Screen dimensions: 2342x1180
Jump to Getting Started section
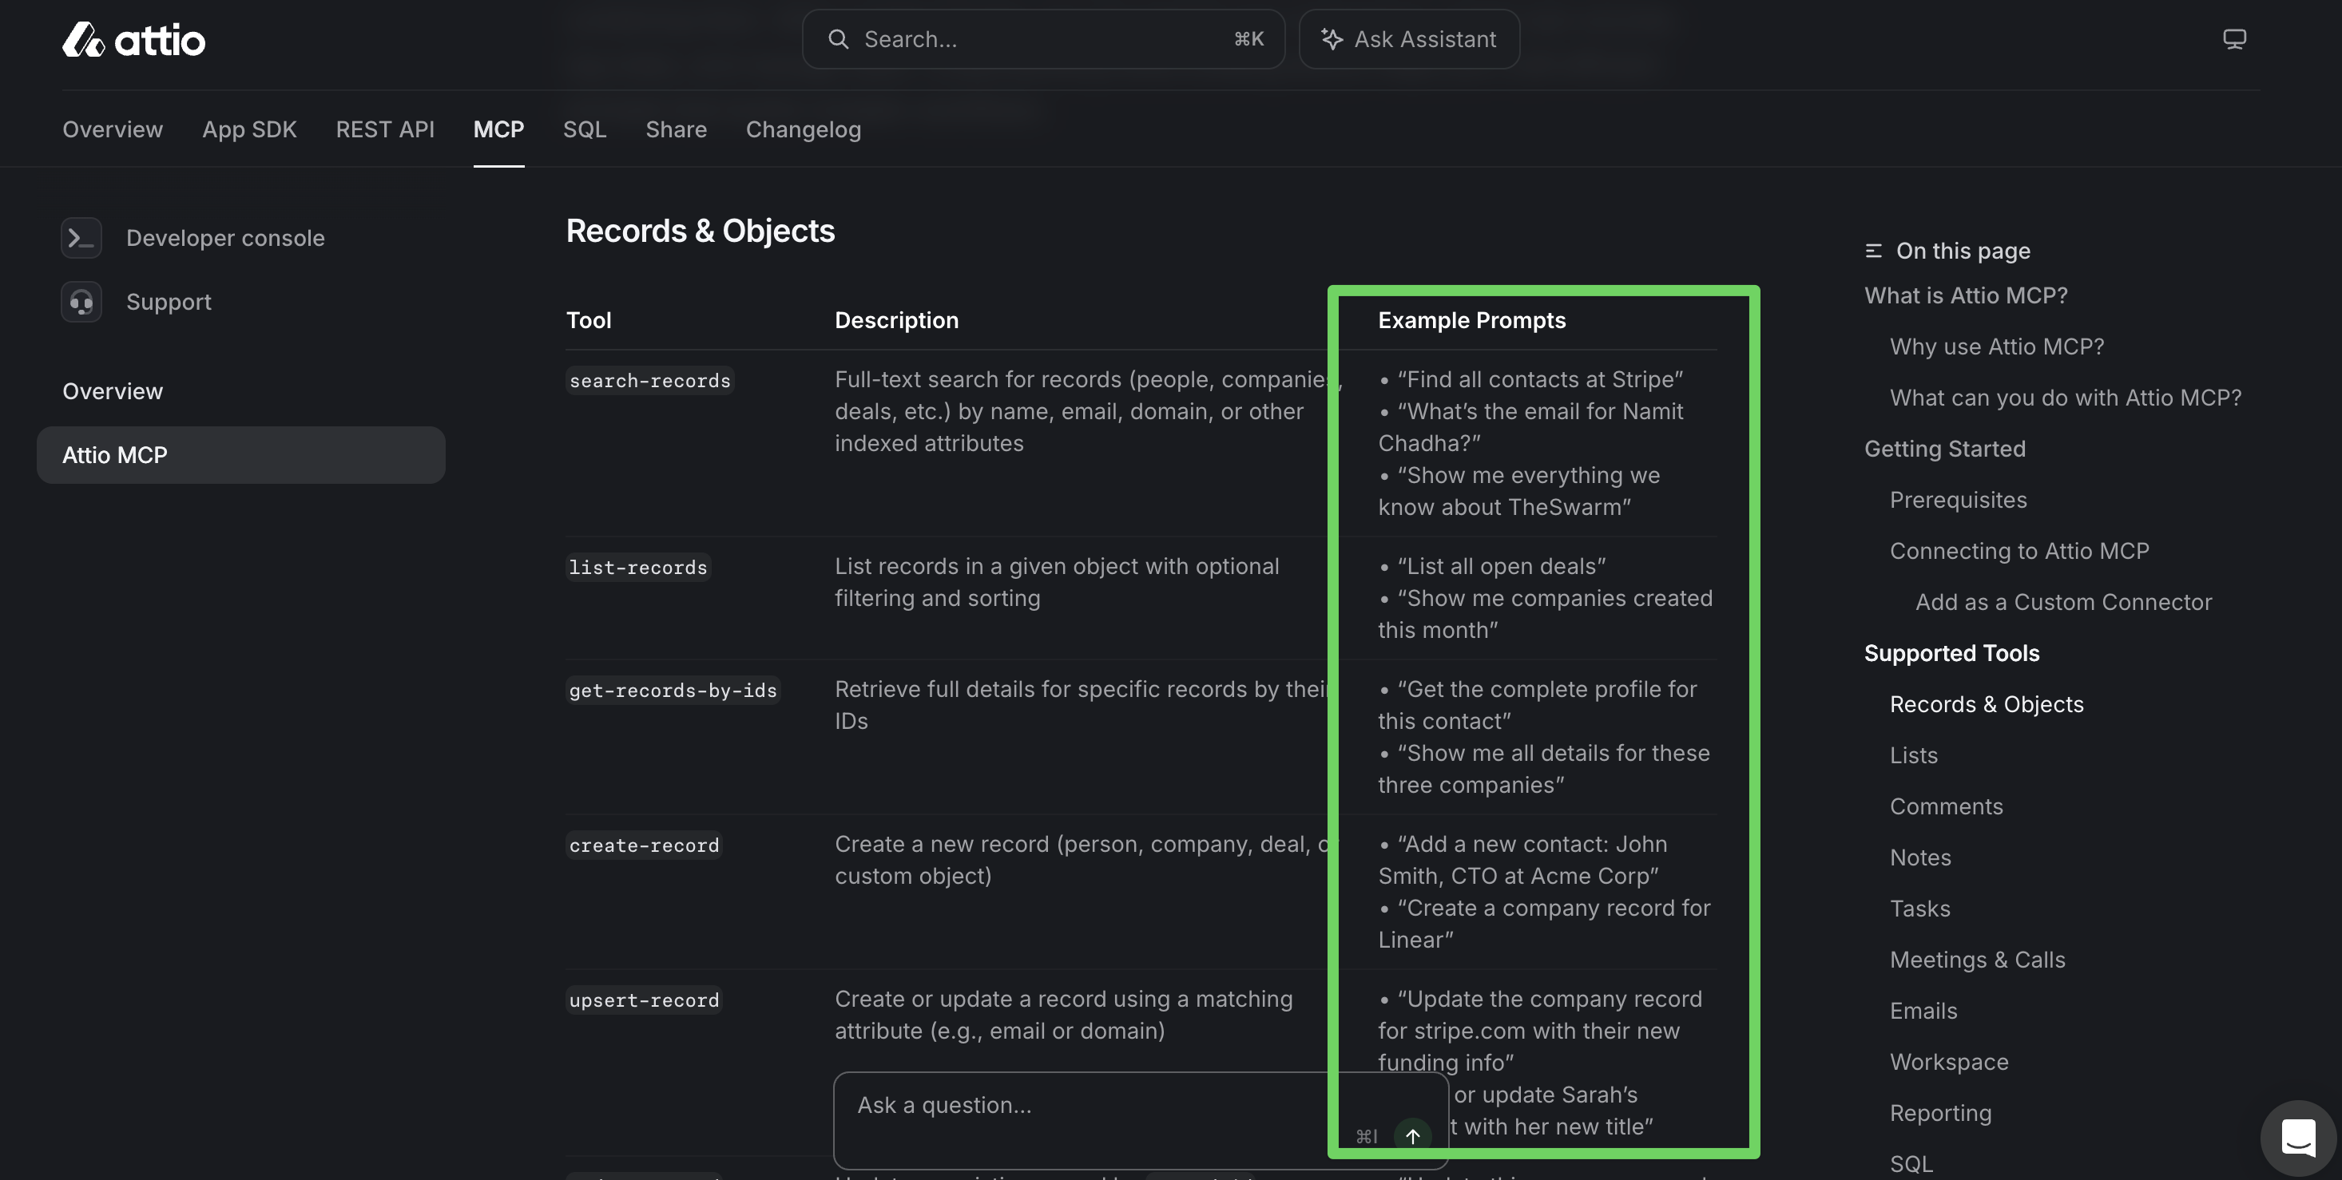(1945, 449)
